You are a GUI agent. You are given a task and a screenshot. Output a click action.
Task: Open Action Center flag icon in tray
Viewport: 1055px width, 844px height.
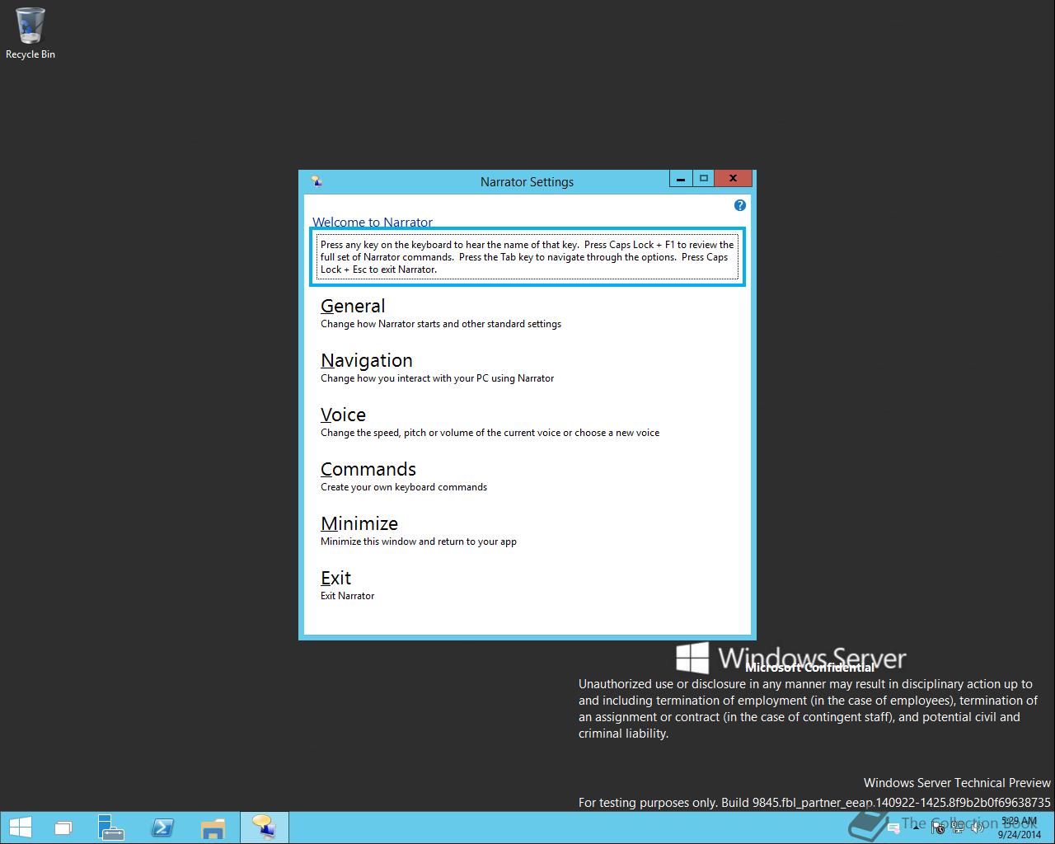pos(938,828)
